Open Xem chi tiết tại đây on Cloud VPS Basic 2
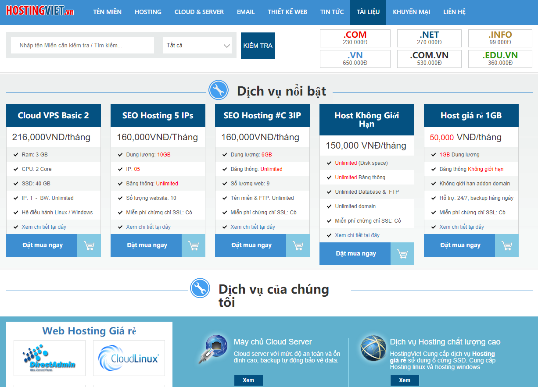The image size is (538, 387). pos(44,227)
